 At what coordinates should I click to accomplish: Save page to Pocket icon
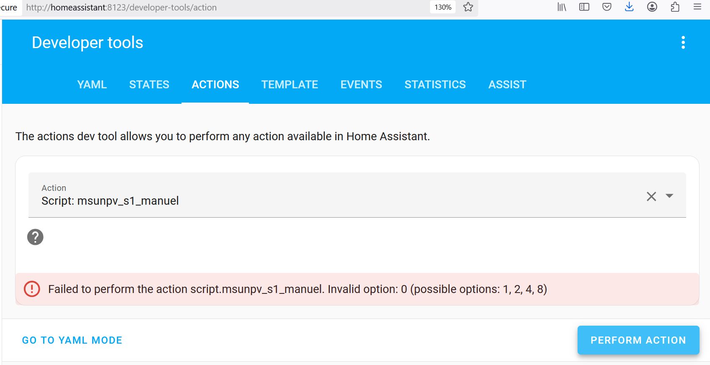(x=607, y=7)
